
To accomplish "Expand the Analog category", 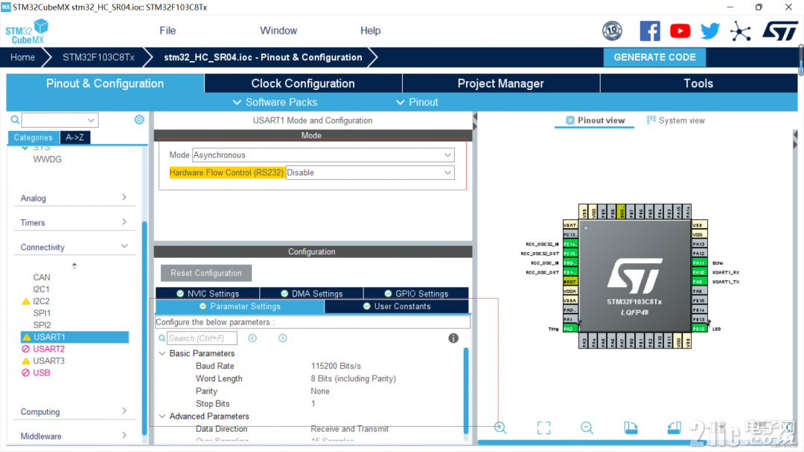I will coord(74,198).
